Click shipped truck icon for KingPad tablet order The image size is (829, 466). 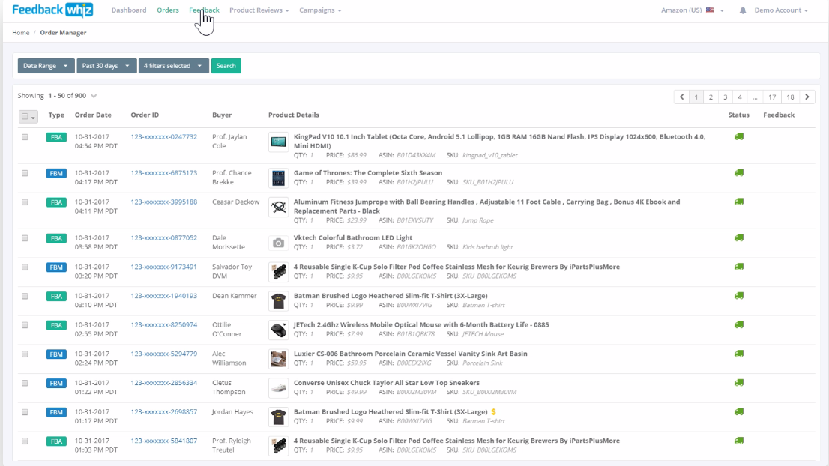tap(739, 137)
